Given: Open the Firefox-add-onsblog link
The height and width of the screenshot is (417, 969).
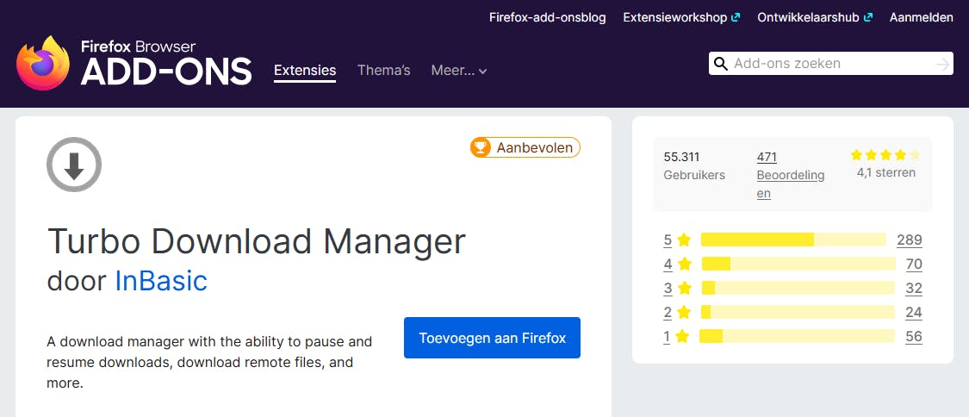Looking at the screenshot, I should coord(548,17).
